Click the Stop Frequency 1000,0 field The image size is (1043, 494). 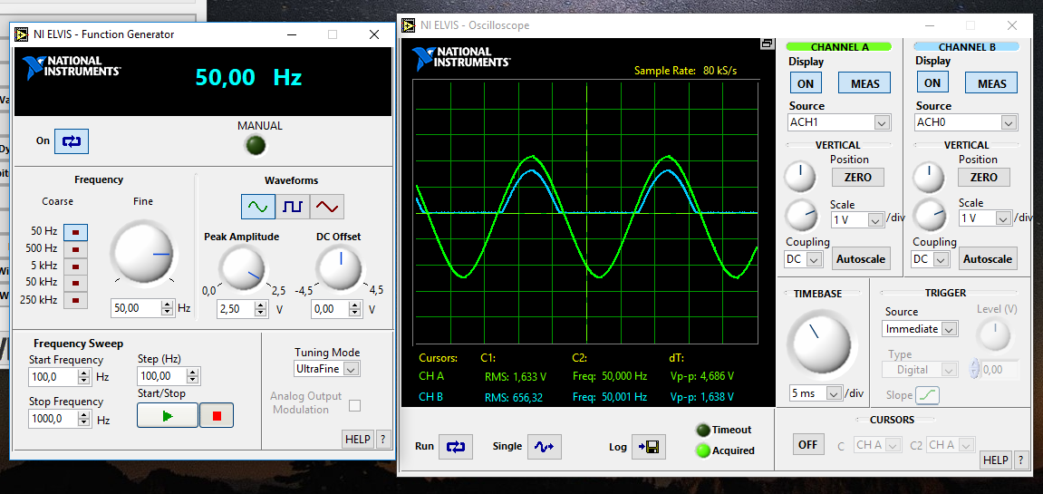pos(53,420)
